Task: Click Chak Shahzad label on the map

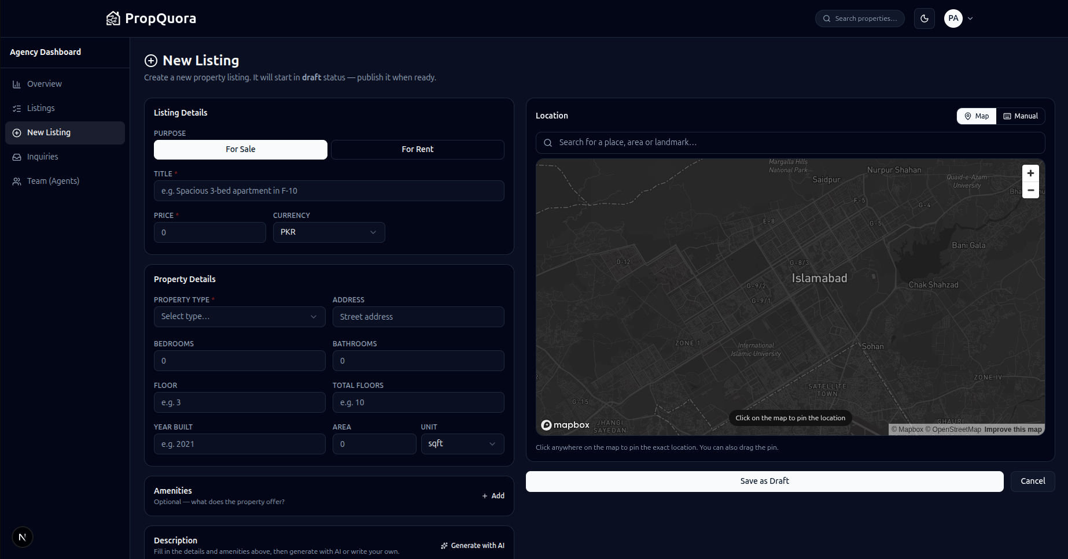Action: (933, 285)
